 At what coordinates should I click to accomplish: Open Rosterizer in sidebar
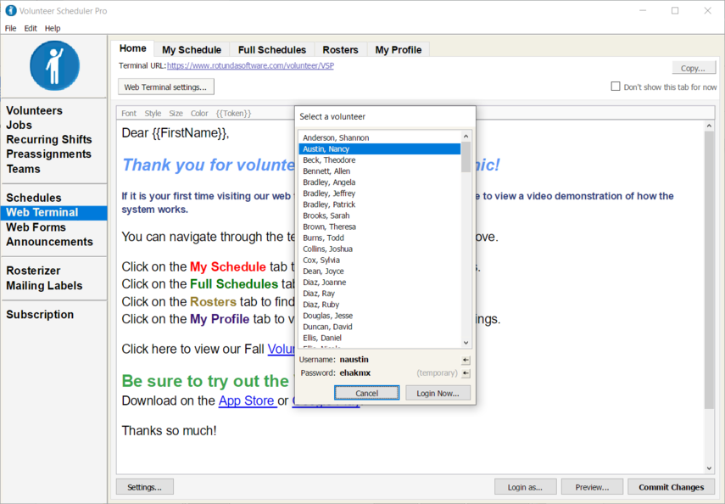33,271
